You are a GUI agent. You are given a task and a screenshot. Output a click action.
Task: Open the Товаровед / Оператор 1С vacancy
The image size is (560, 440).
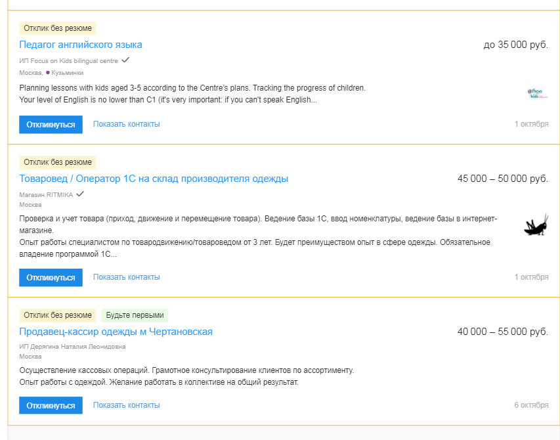coord(154,179)
